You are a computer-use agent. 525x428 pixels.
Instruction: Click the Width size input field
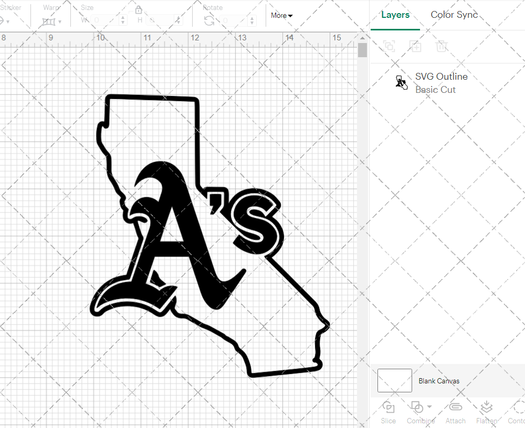tap(105, 20)
